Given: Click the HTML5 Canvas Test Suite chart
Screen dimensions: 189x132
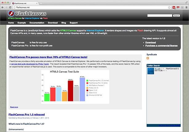Looking at the screenshot, I should [x=75, y=87].
